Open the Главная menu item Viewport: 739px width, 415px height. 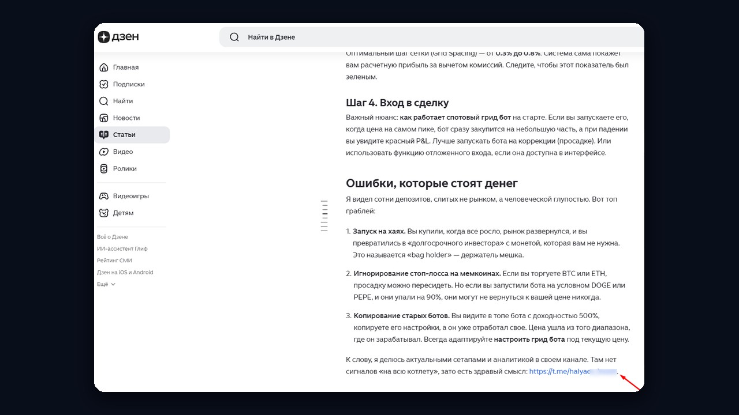point(132,67)
